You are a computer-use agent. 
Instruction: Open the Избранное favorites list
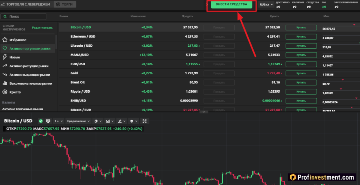click(14, 40)
